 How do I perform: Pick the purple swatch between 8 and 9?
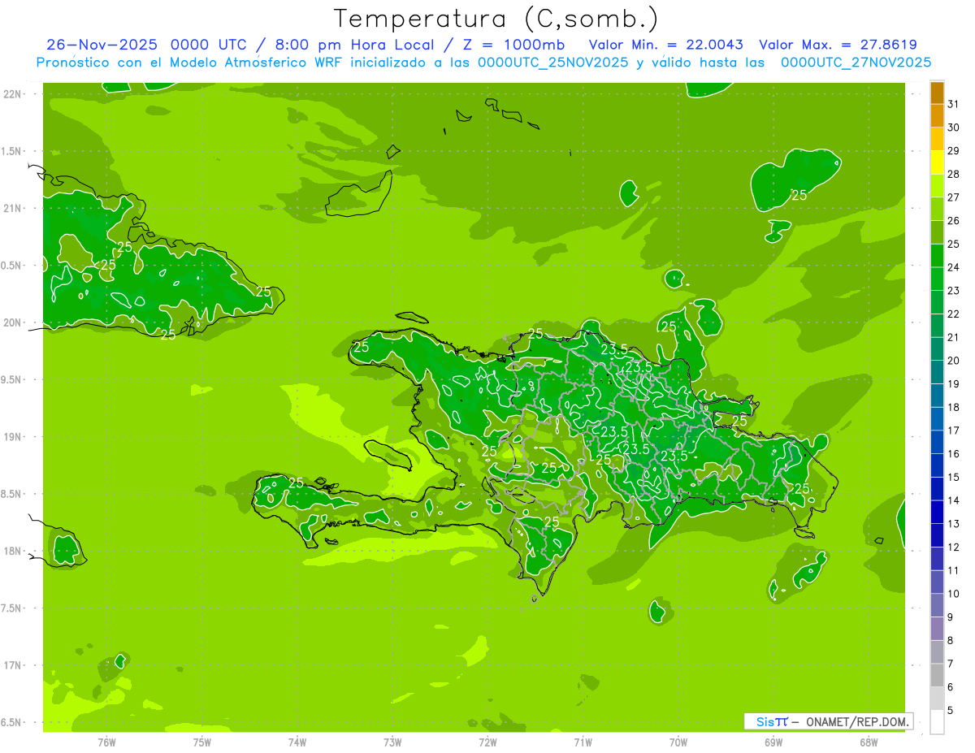(x=937, y=629)
